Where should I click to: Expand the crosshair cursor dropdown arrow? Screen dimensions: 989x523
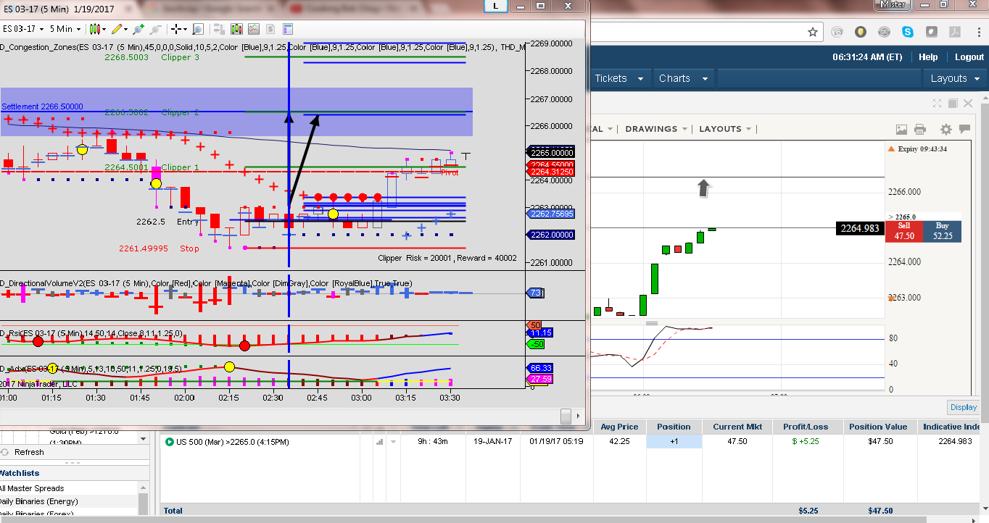(x=186, y=29)
